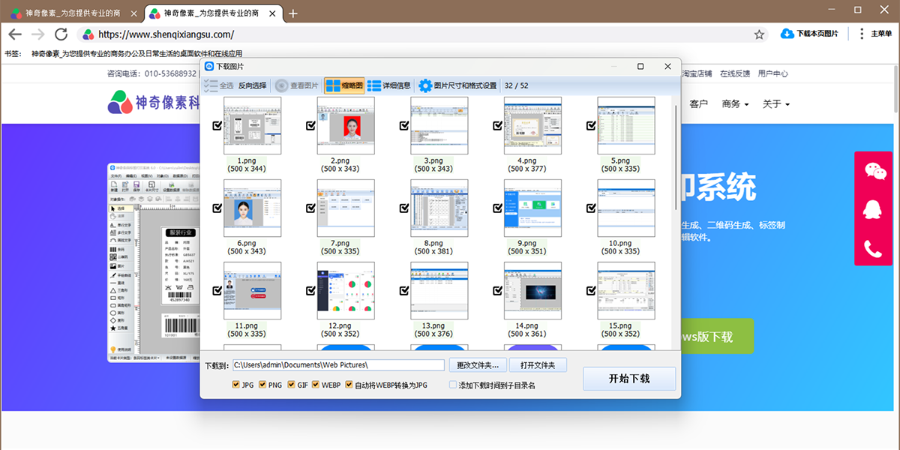Click the 开始下载 button
900x450 pixels.
629,379
